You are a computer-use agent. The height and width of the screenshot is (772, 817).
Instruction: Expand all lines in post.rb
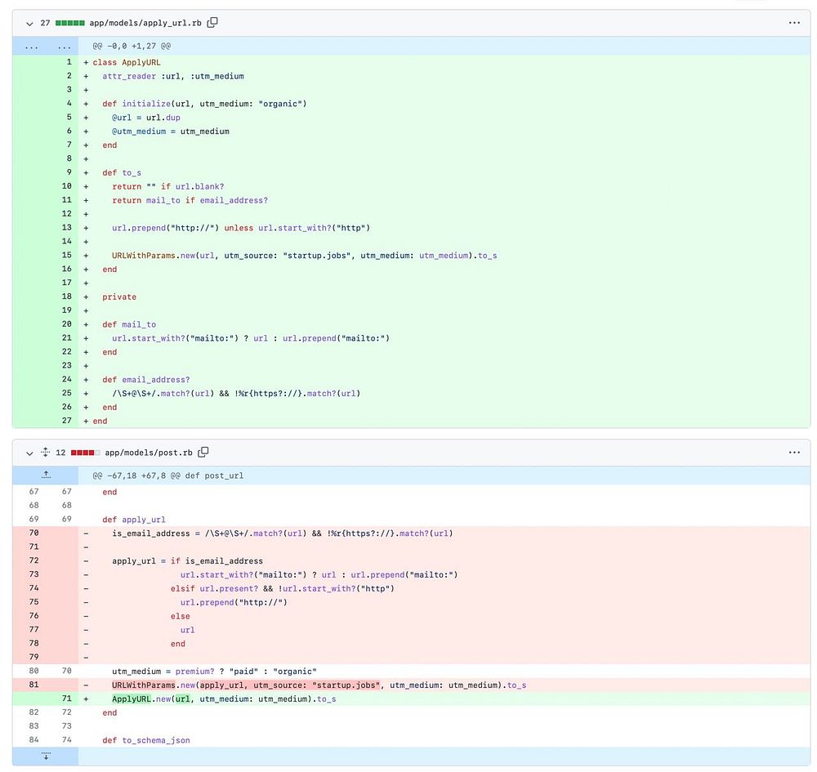(x=45, y=452)
